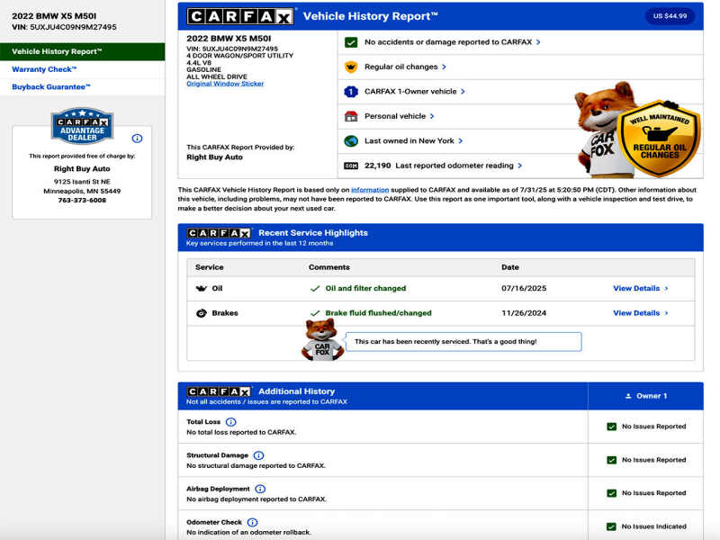
Task: Click the Odometer Check No Issues Indicated checkbox
Action: pos(611,526)
